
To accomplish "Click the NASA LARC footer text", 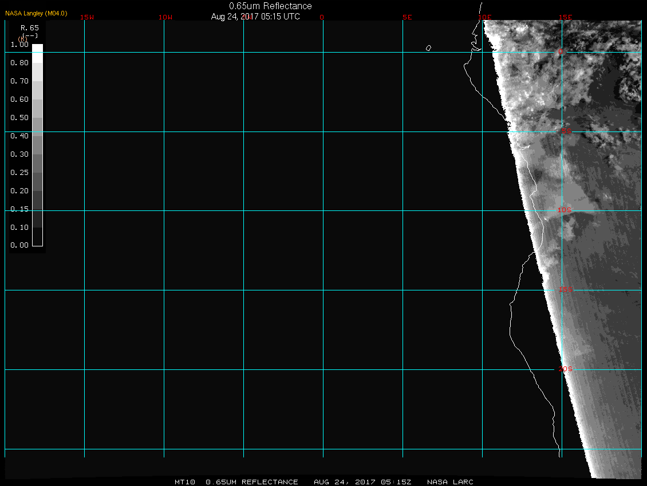I will point(450,482).
